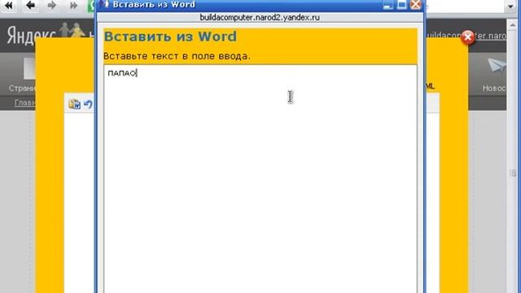Maximize the Вставить из Word dialog window

pyautogui.click(x=401, y=5)
